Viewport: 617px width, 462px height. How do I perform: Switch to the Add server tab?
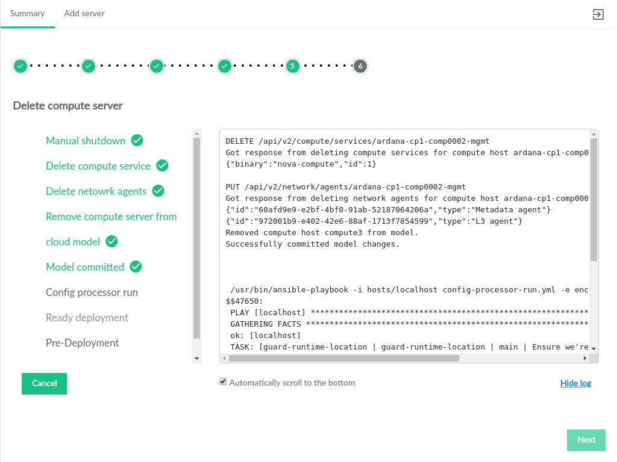[84, 13]
